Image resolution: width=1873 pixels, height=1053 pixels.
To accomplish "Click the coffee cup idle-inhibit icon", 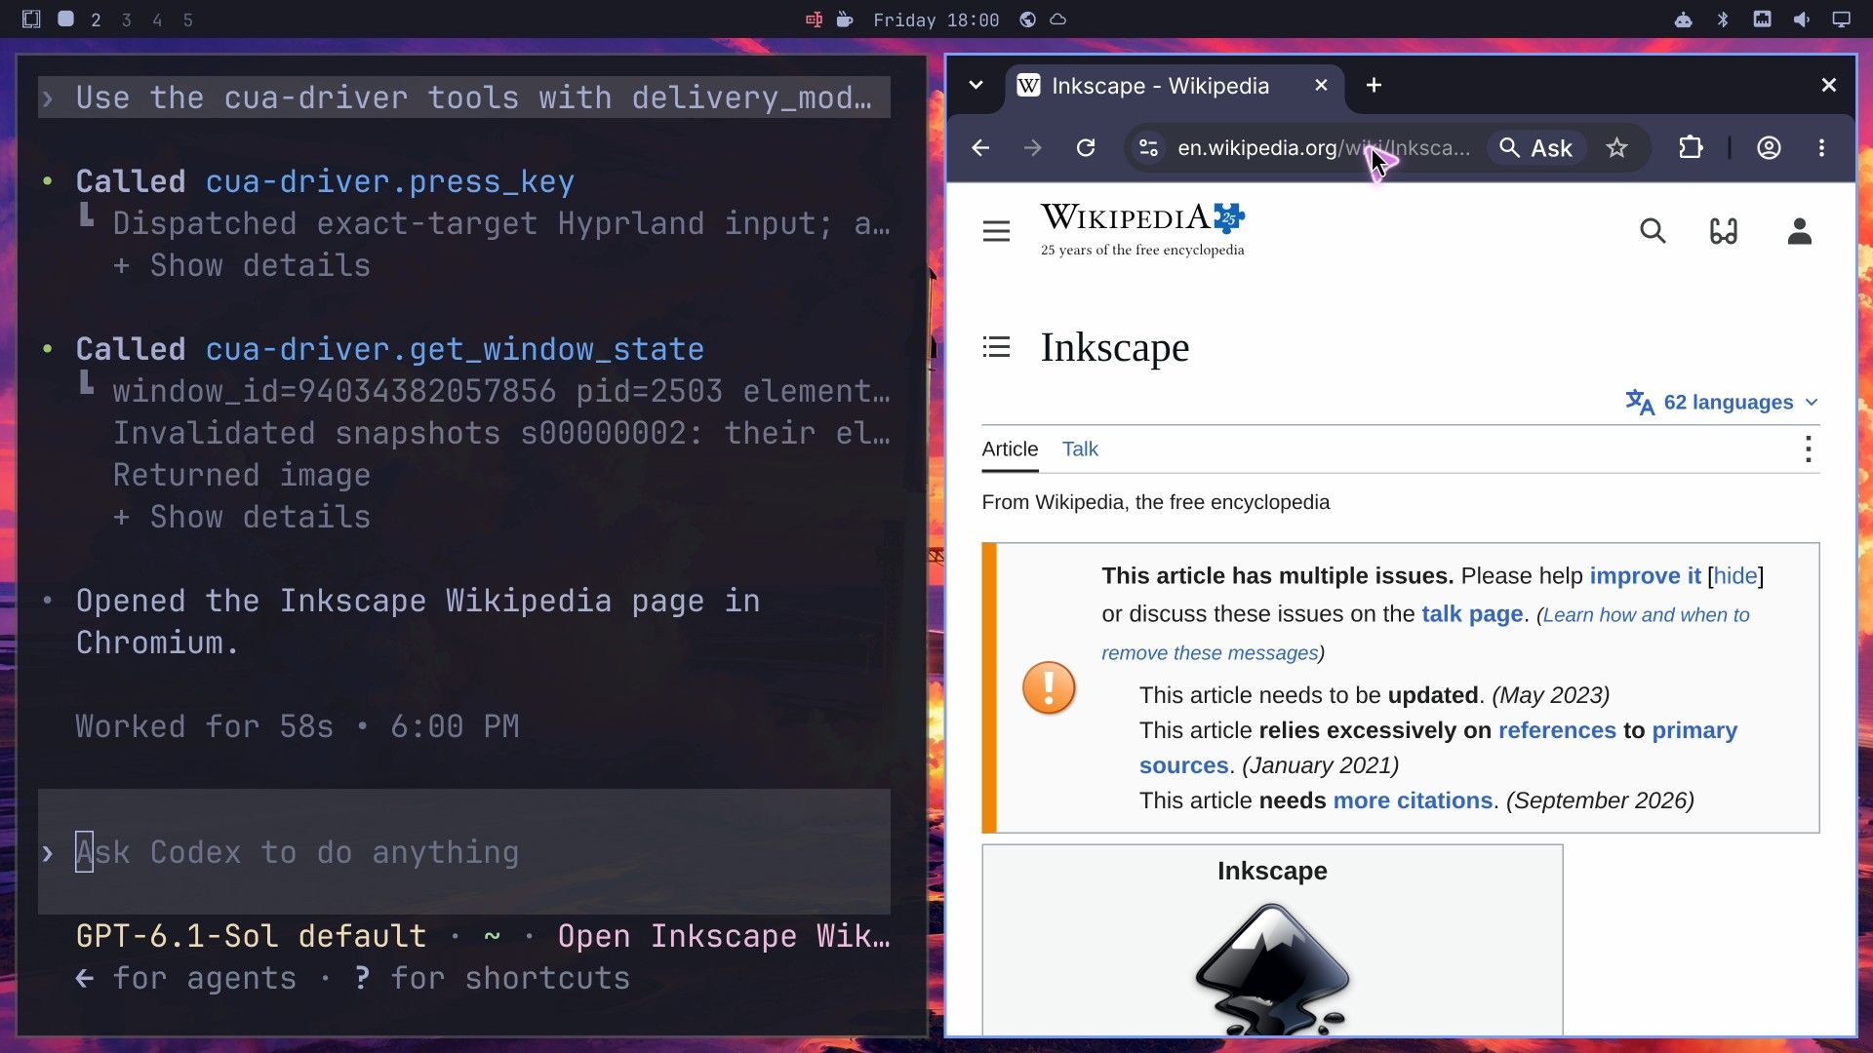I will point(845,19).
